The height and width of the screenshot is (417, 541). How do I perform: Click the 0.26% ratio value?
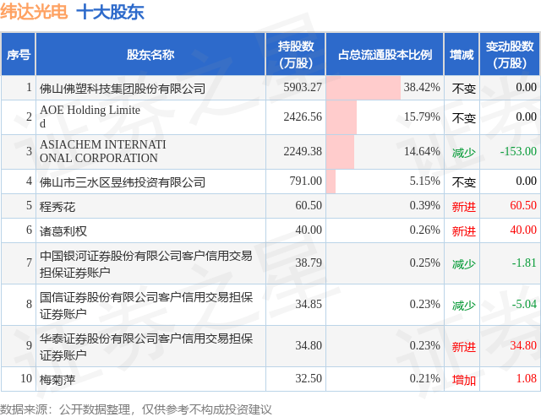[x=424, y=230]
